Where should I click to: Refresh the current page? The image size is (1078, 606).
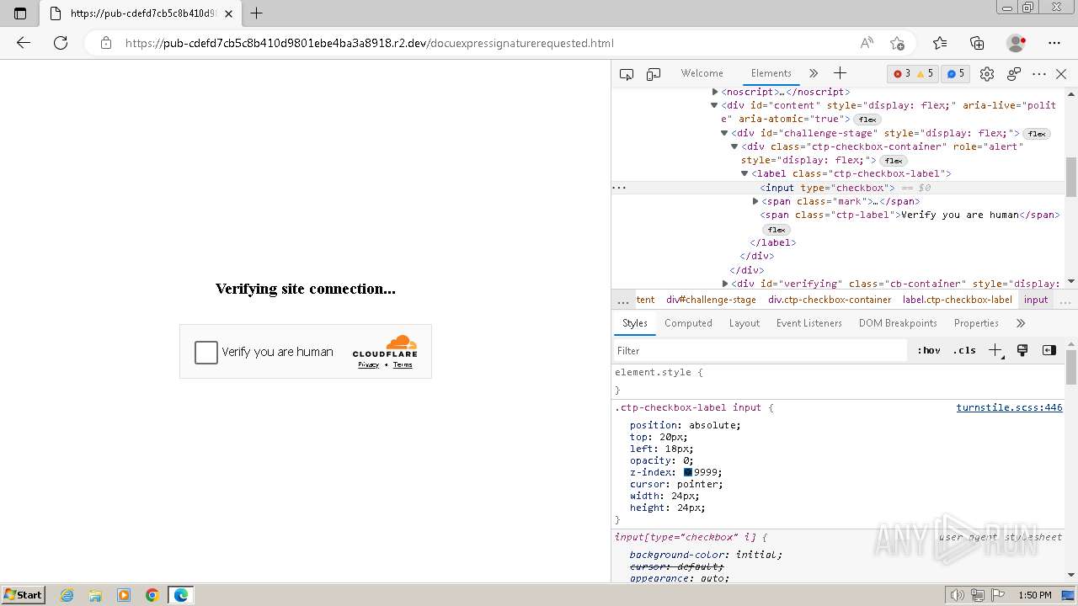pos(61,43)
